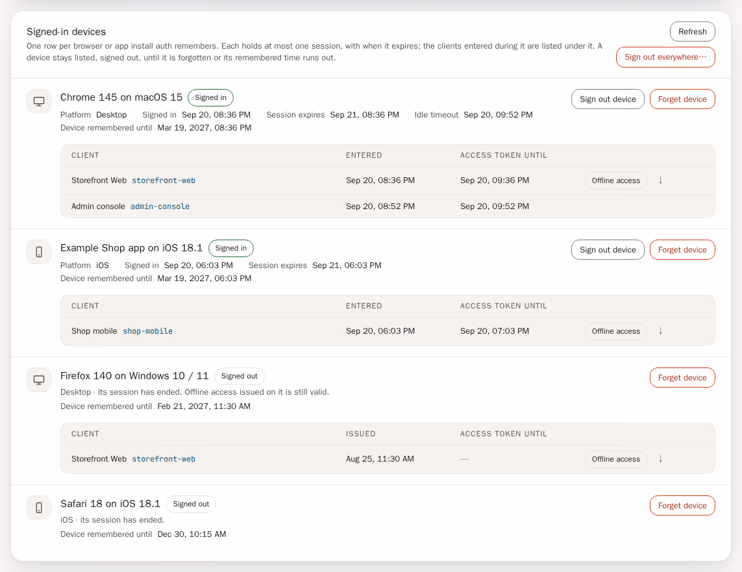742x572 pixels.
Task: Forget the Safari 18 iOS device
Action: coord(682,506)
